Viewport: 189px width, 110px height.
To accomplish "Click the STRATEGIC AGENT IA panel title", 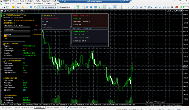I will click(x=16, y=15).
